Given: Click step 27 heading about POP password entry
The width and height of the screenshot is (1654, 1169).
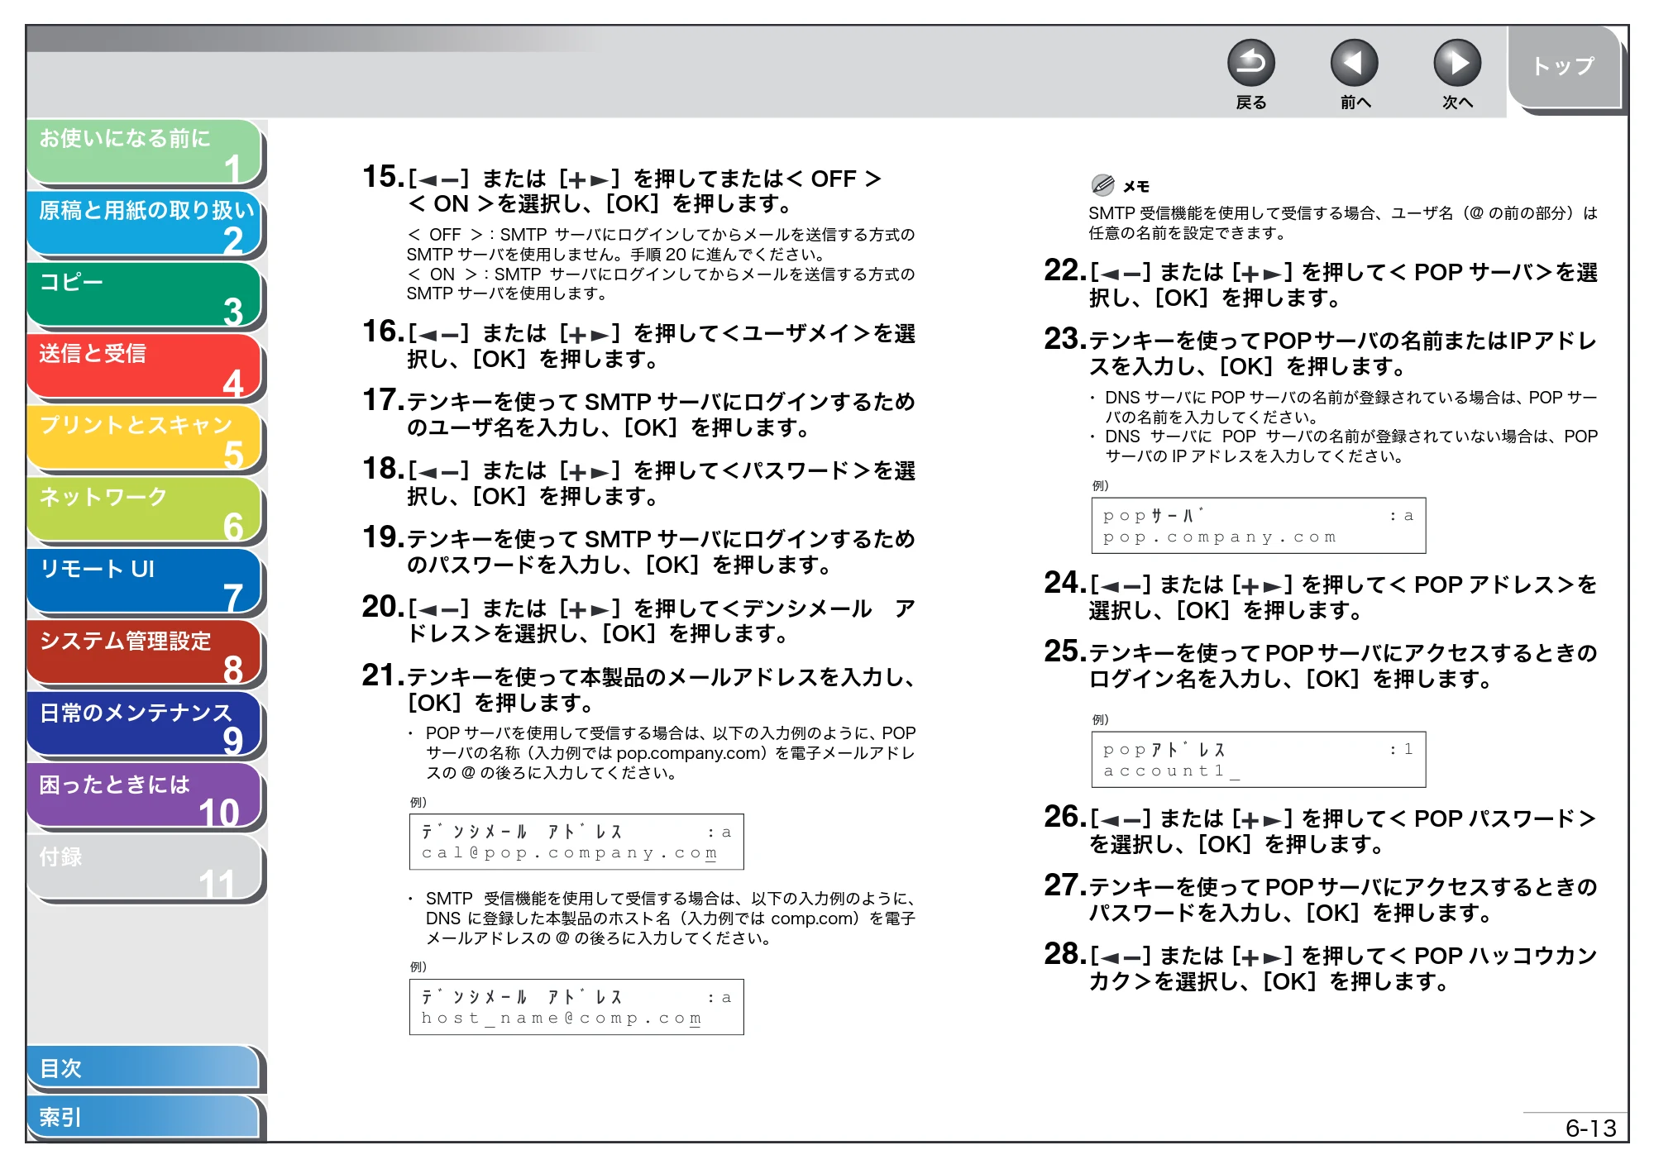Looking at the screenshot, I should coord(1321,899).
